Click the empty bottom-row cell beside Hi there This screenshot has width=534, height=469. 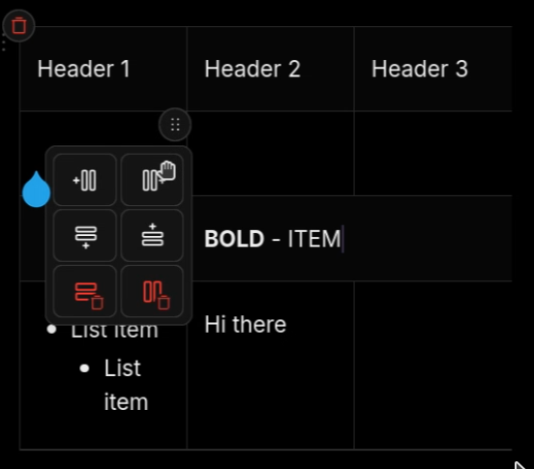point(433,366)
